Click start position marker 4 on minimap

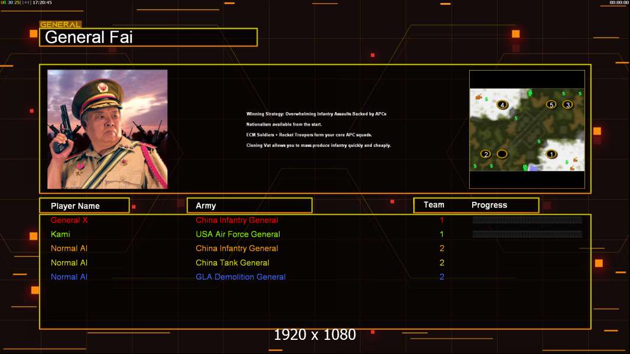[502, 105]
